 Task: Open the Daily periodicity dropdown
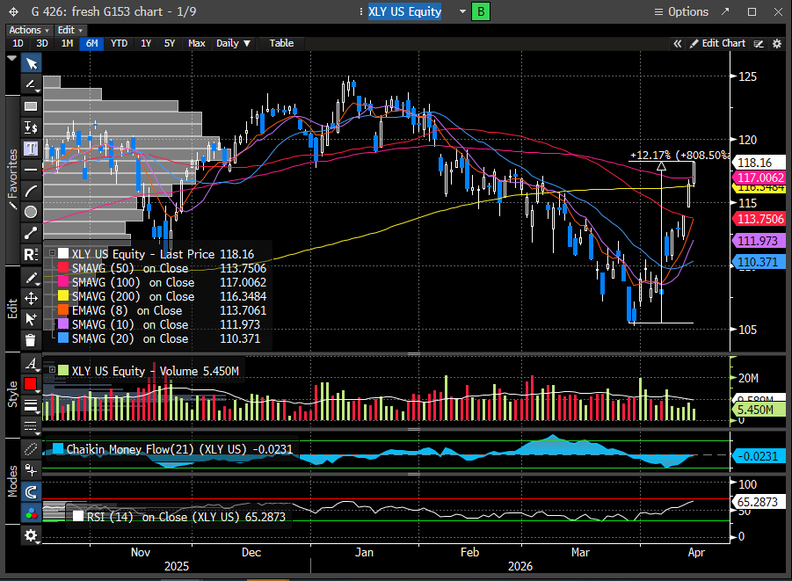click(233, 43)
